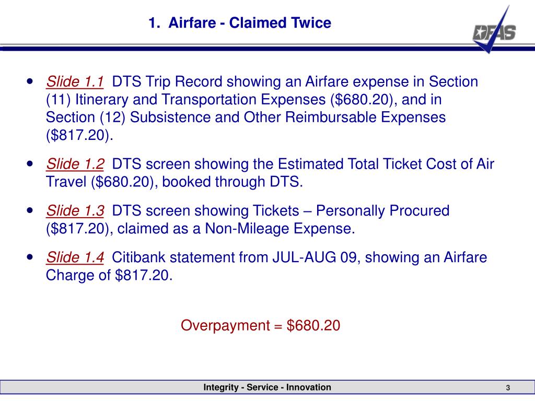Viewport: 535px width, 401px height.
Task: Click the DTS Trip Record description text
Action: tap(262, 109)
